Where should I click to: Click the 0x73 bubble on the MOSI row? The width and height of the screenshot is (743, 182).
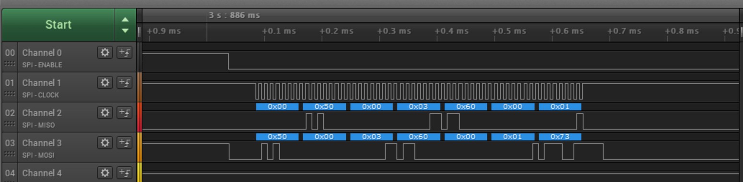[560, 137]
